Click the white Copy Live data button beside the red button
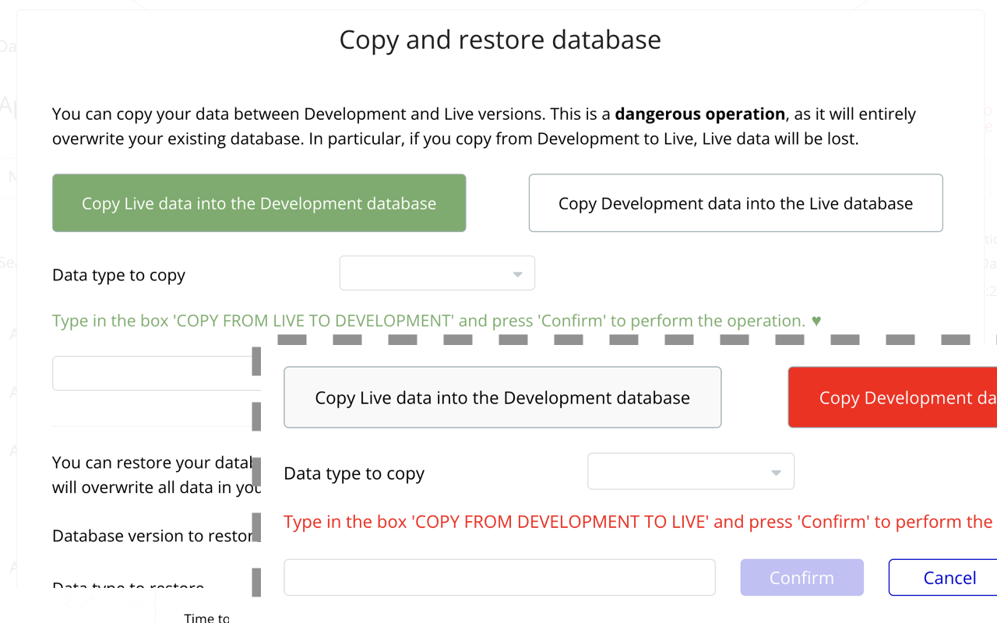The height and width of the screenshot is (623, 997). [502, 397]
